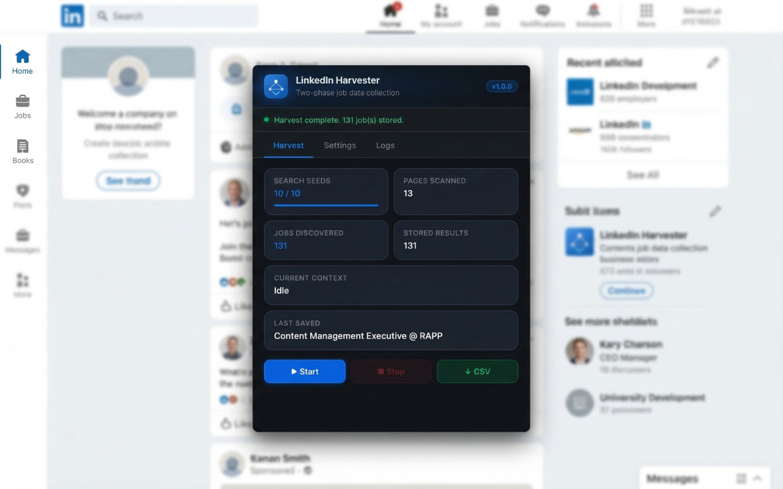
Task: Click the LinkedIn Harvester logo in the popup header
Action: (x=276, y=86)
